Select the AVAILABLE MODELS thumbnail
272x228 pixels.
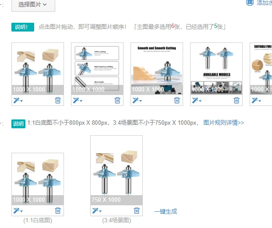(216, 69)
